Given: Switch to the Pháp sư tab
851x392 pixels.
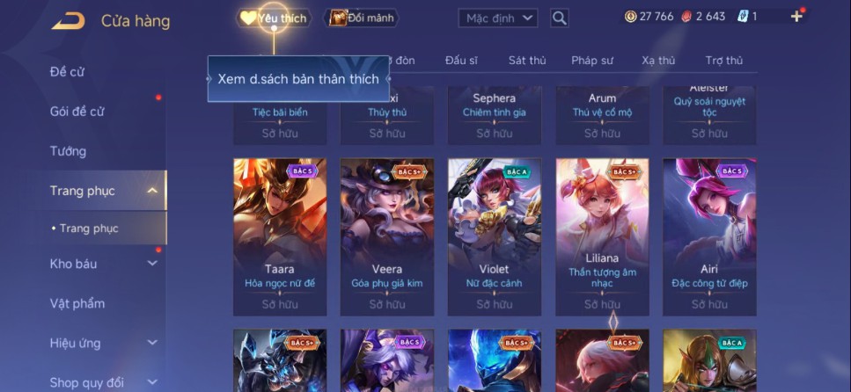Looking at the screenshot, I should pos(592,60).
